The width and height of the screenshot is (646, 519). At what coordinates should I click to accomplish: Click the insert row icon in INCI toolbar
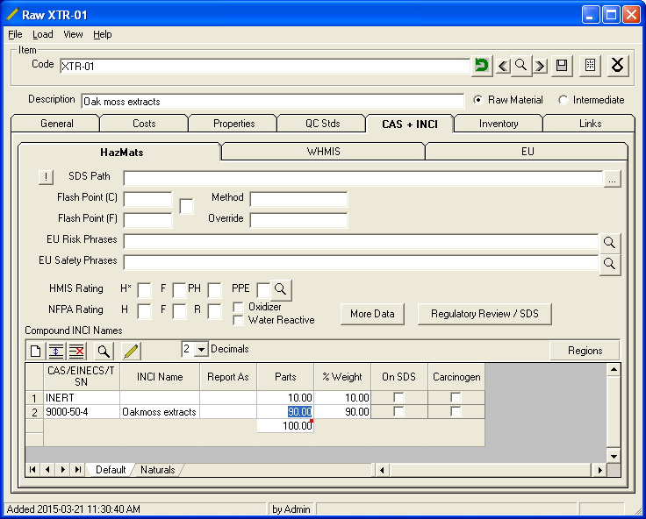click(x=56, y=351)
